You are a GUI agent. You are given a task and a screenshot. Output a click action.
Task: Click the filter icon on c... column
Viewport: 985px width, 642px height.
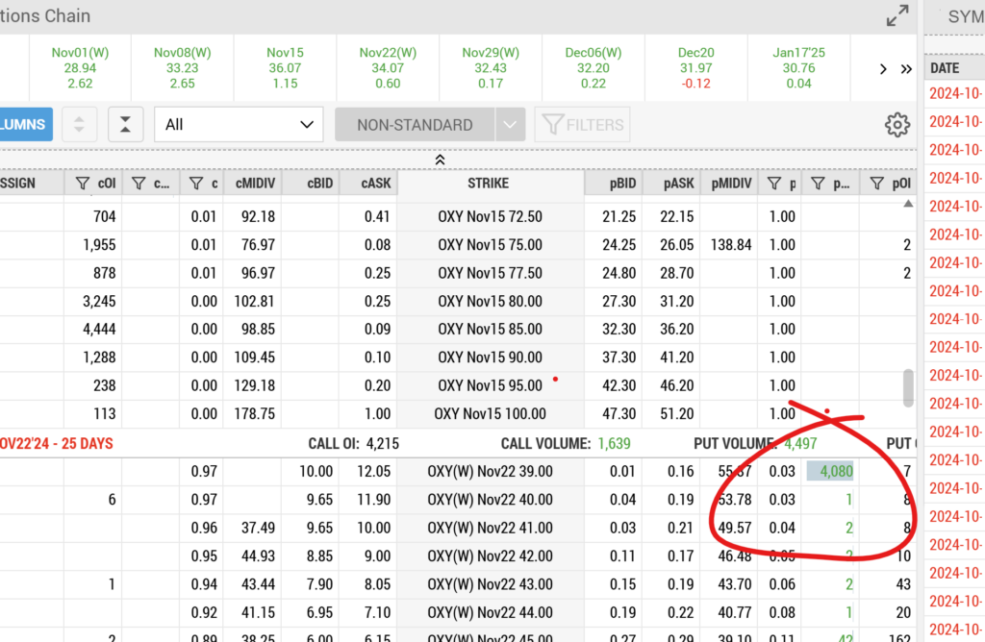tap(139, 184)
